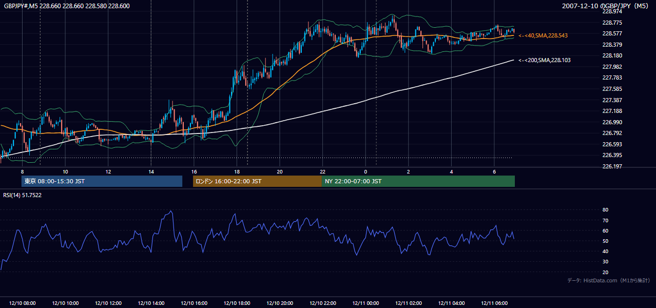Select the NY 22:00-07:00 JST session bar

pyautogui.click(x=418, y=181)
